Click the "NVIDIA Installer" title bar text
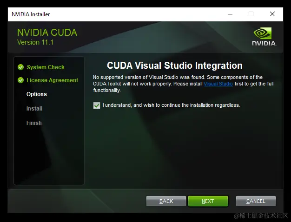Viewport: 291px width, 222px height. (31, 14)
